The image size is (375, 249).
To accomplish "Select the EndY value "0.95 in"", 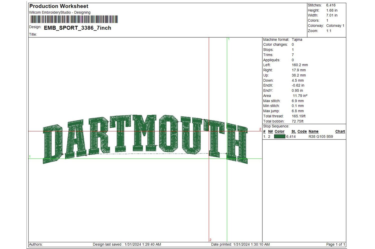I will click(x=297, y=91).
